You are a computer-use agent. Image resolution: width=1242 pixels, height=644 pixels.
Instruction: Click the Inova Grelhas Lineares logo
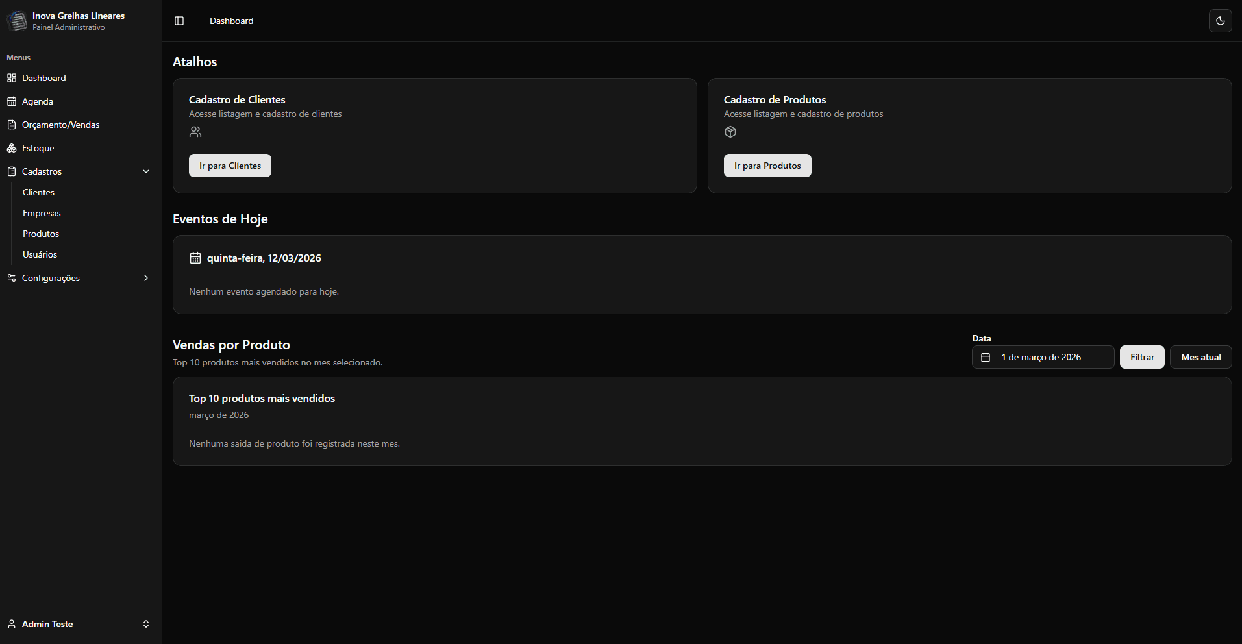(17, 21)
